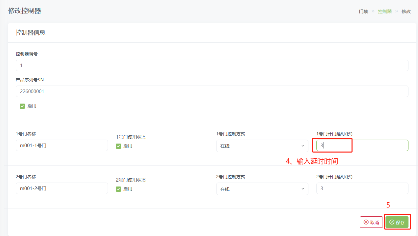
Task: Click the 1号门开门延时 input field
Action: click(362, 146)
